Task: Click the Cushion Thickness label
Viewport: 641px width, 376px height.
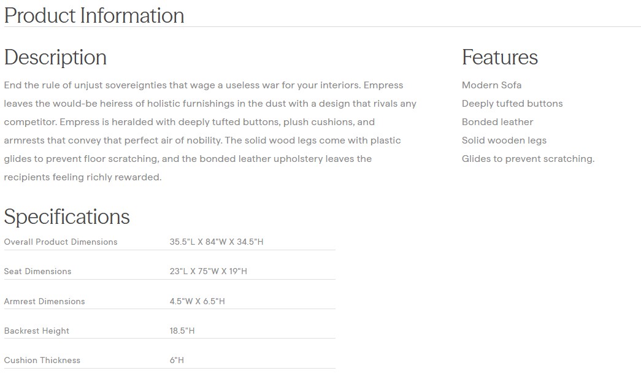Action: pos(42,360)
